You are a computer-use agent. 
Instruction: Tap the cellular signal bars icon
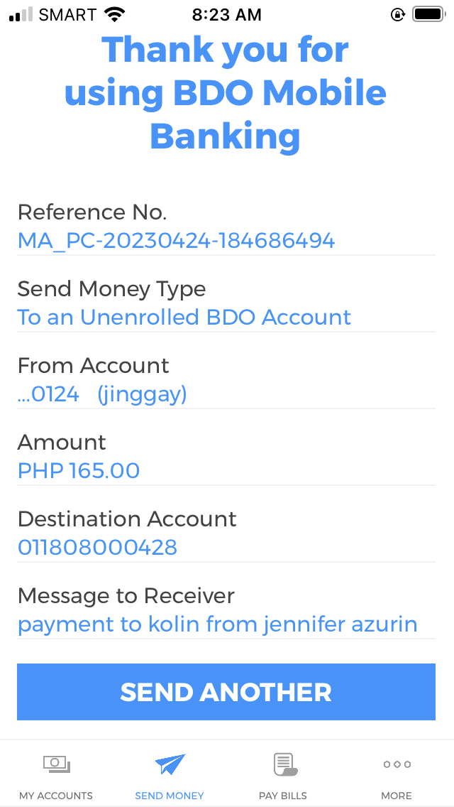click(21, 14)
